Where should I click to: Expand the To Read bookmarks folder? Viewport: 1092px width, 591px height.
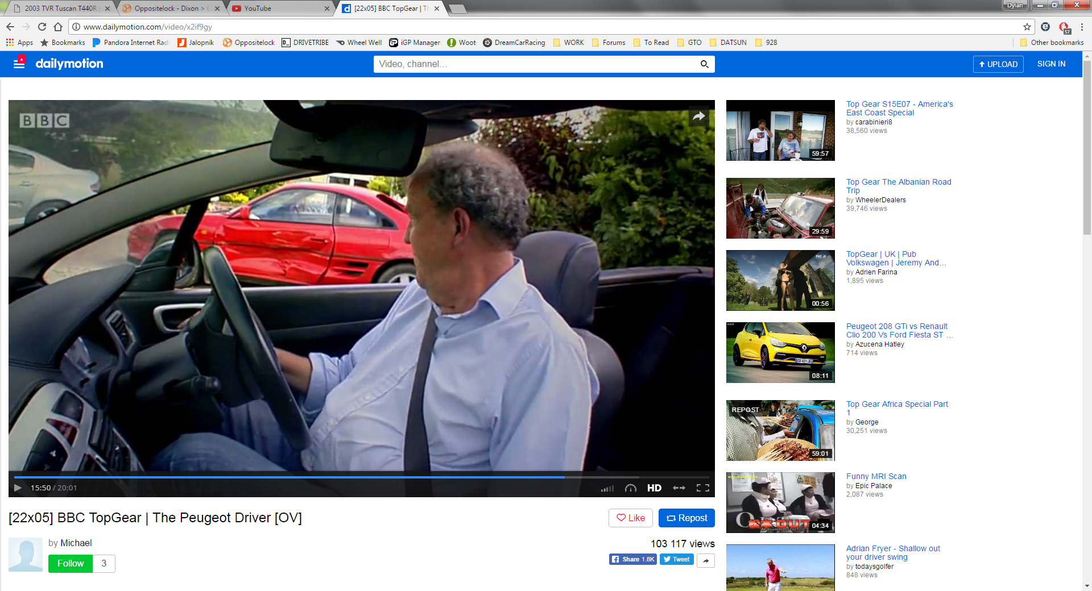coord(651,43)
